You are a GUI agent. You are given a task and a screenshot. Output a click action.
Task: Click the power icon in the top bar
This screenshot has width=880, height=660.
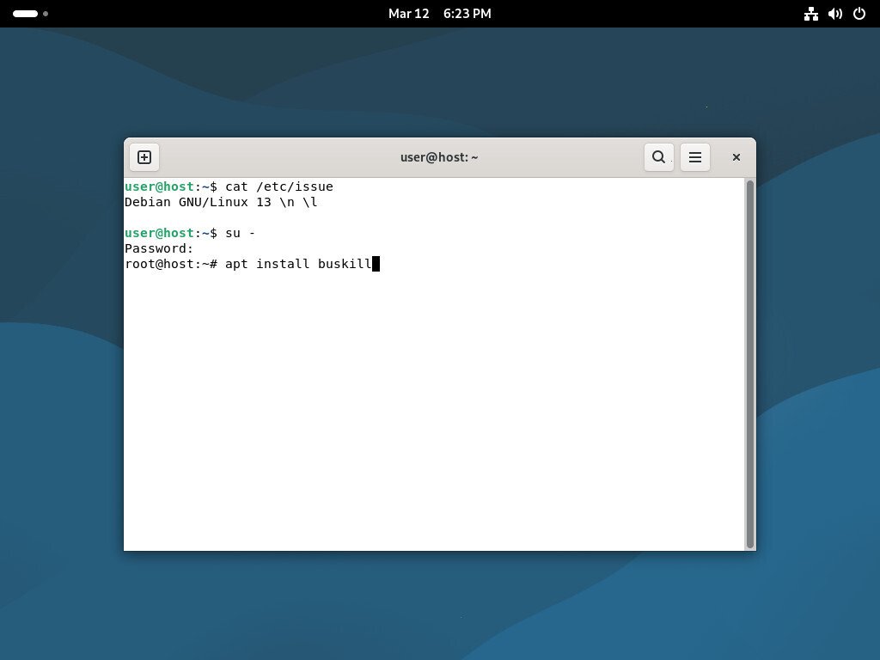click(x=859, y=14)
